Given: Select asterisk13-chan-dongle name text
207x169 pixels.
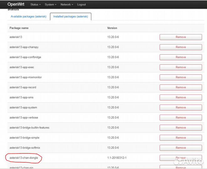Looking at the screenshot, I should 24,158.
